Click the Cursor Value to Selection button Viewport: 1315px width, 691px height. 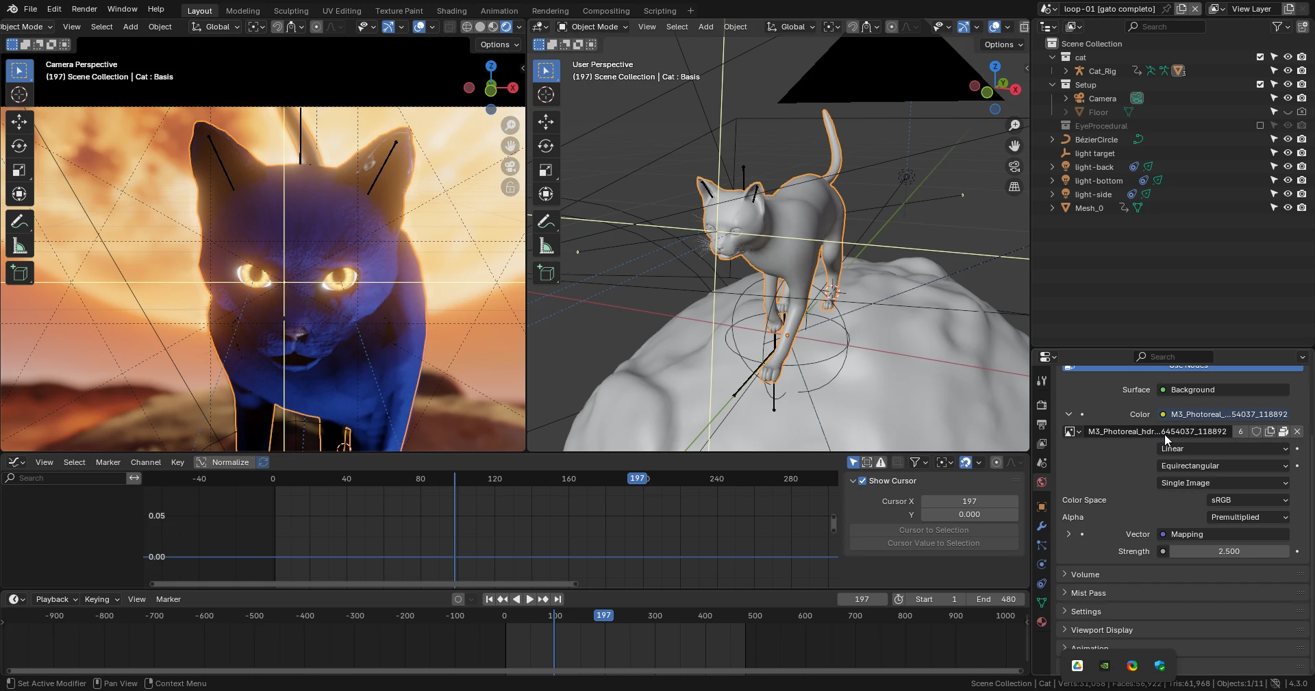pos(934,543)
